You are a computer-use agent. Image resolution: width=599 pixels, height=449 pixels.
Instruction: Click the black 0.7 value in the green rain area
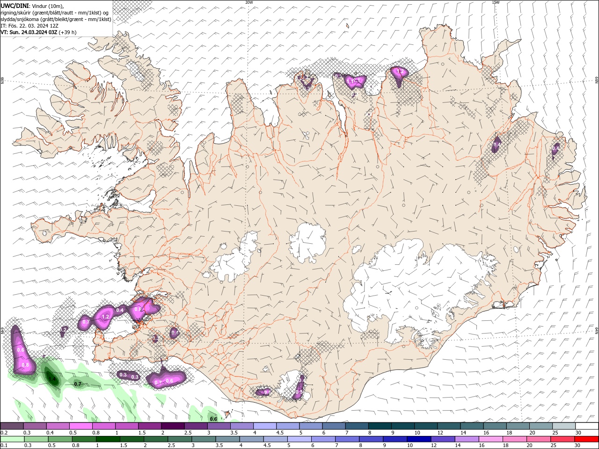(78, 384)
